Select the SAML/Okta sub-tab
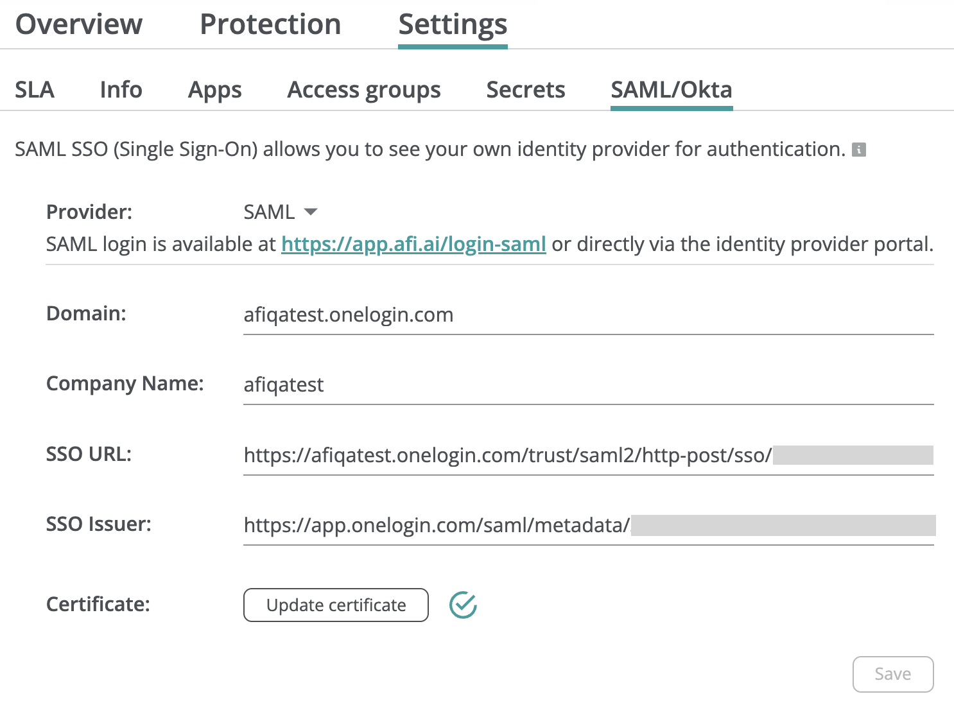 point(671,90)
